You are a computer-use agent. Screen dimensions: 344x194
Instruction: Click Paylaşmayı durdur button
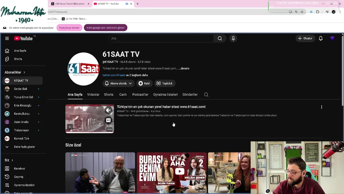click(69, 28)
